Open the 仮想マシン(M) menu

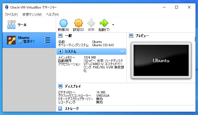point(32,15)
